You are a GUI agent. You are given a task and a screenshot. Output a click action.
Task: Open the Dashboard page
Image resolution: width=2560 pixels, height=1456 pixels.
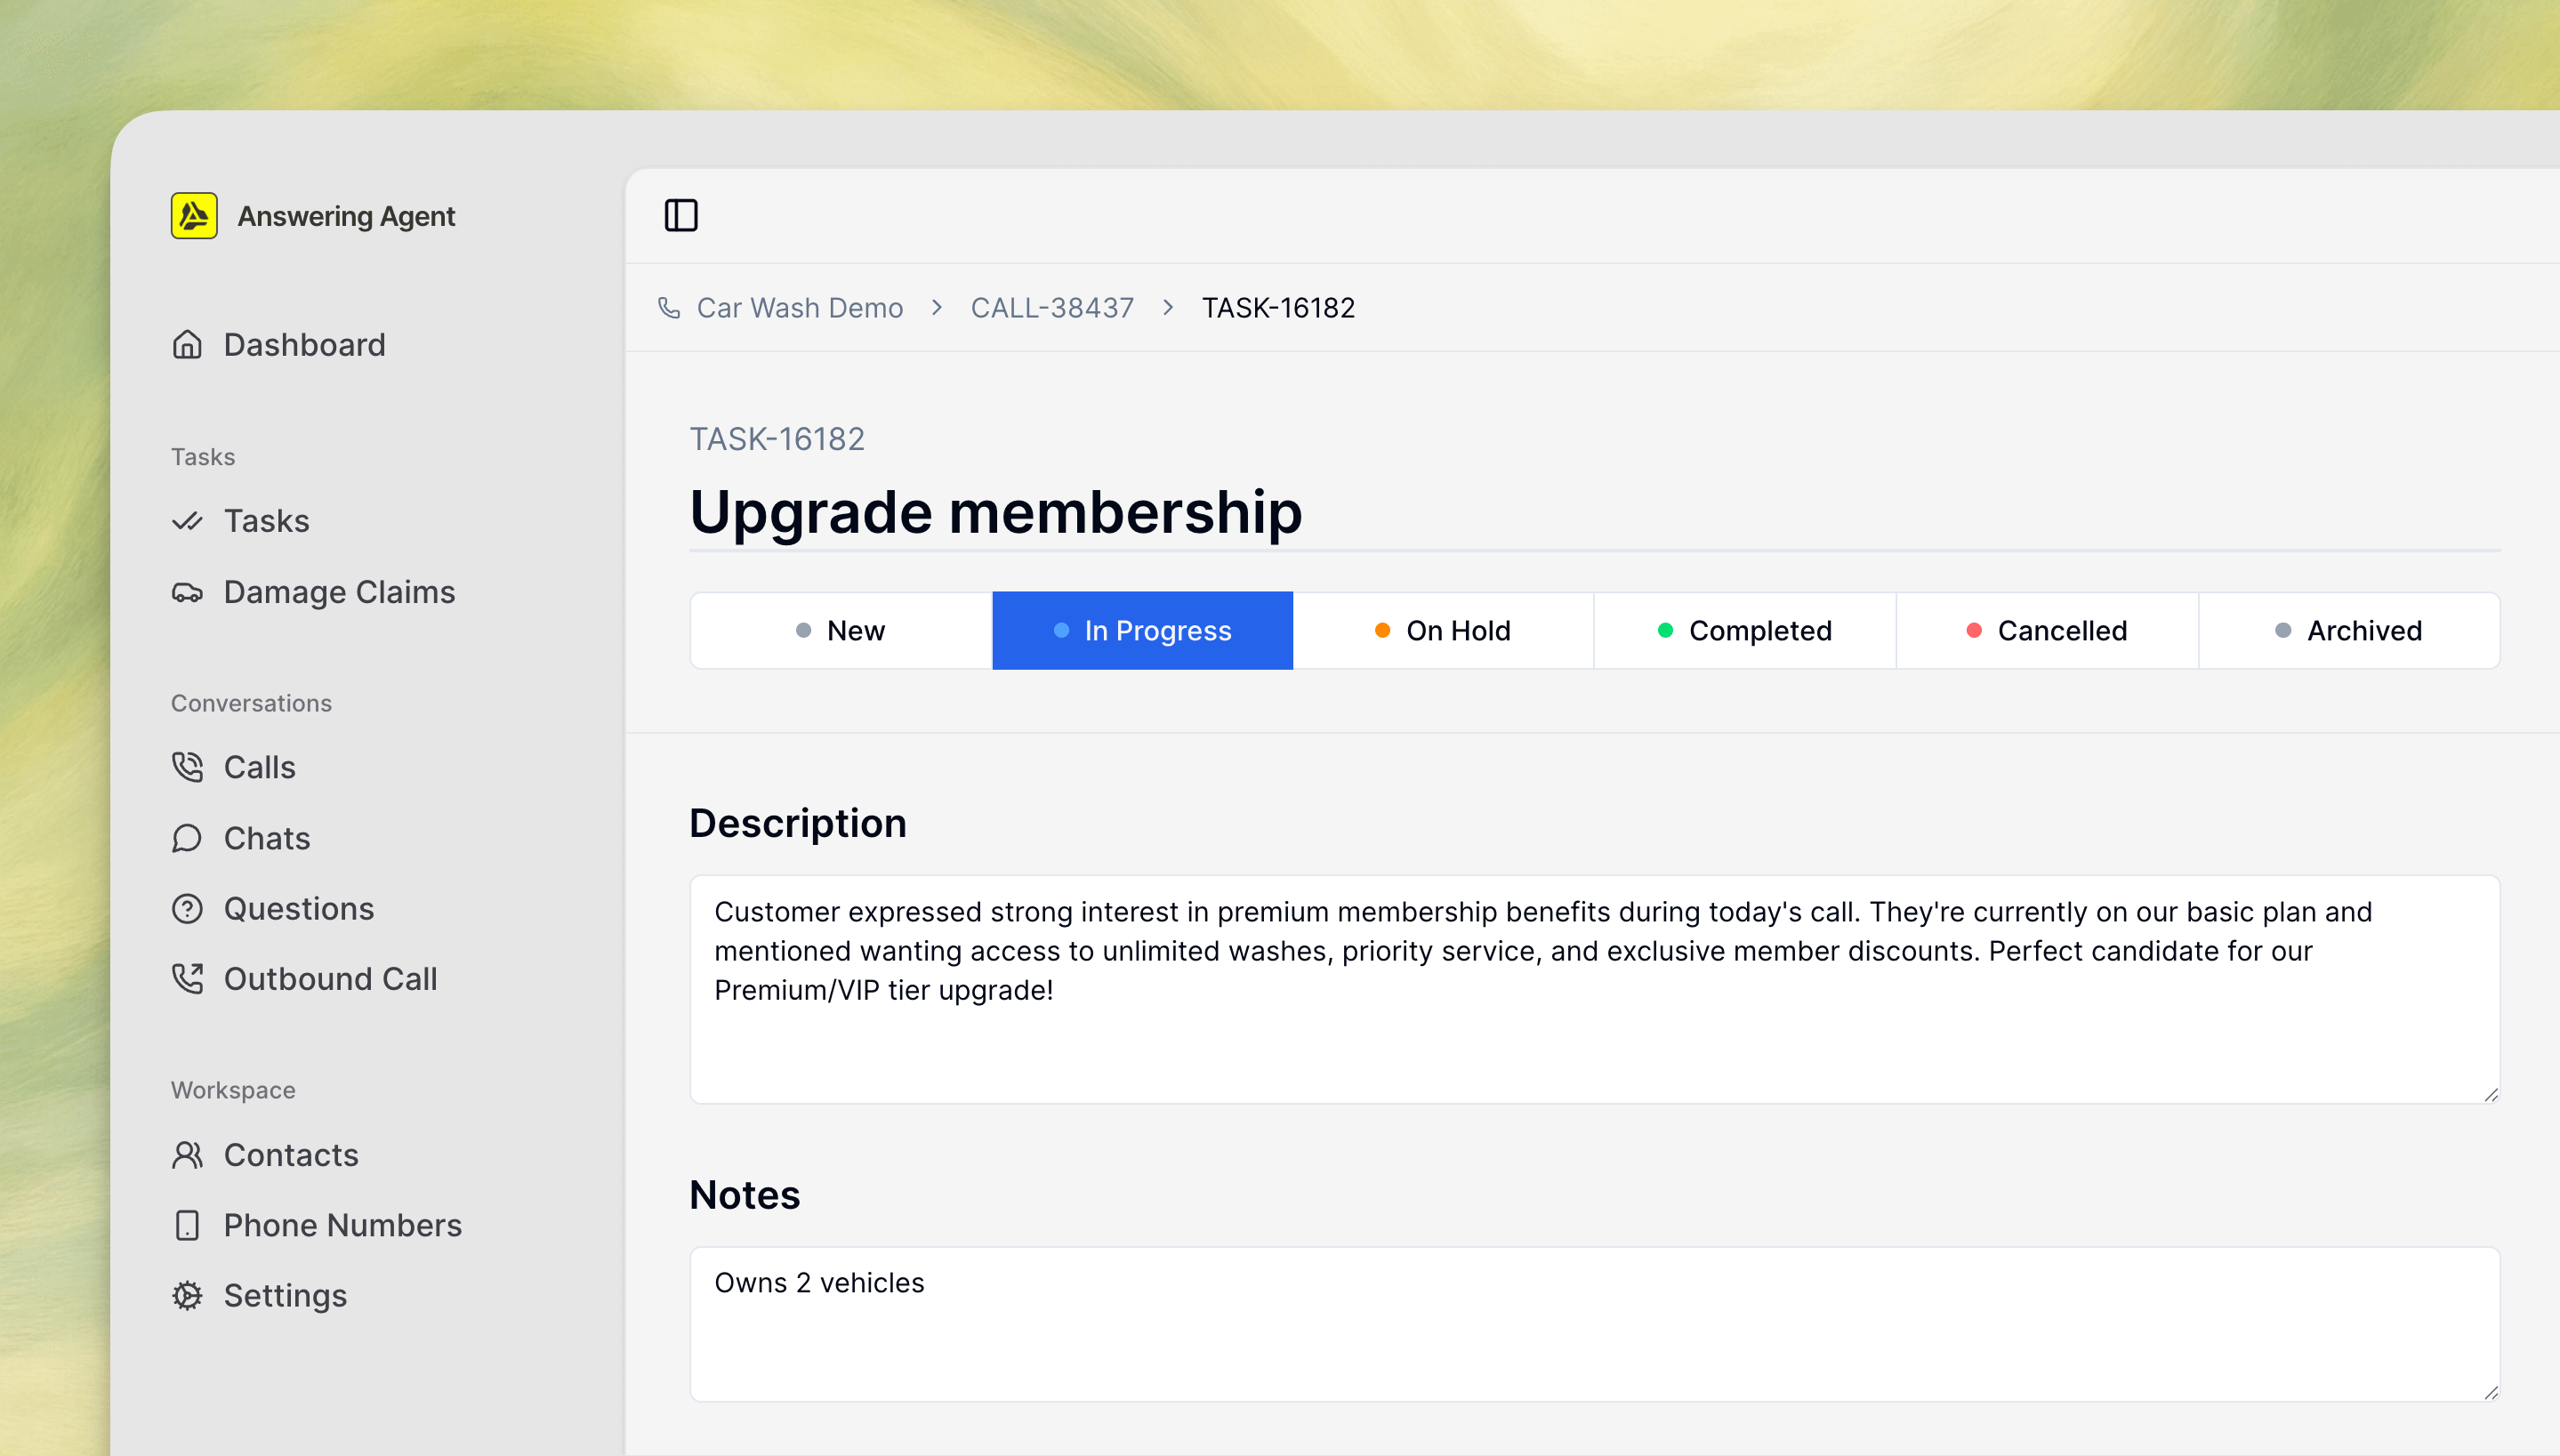304,344
